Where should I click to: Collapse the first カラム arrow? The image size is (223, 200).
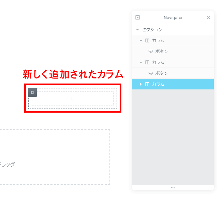point(141,41)
